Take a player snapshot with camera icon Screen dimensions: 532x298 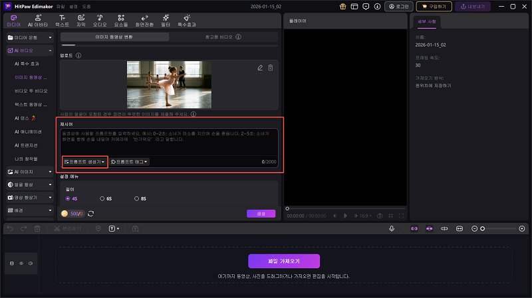point(380,216)
